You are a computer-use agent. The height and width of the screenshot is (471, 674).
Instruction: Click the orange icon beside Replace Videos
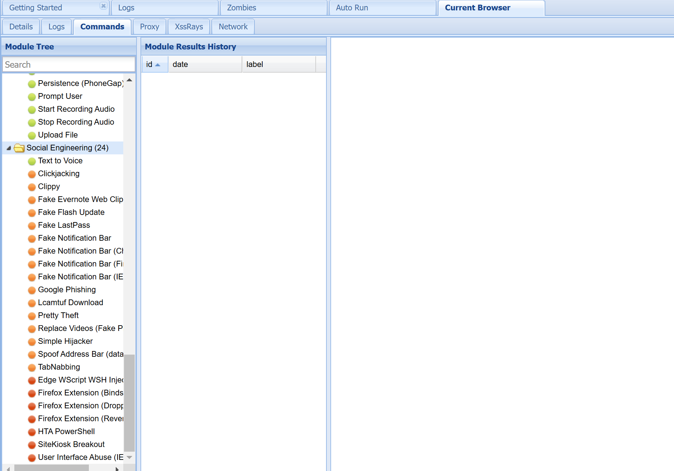pos(32,329)
